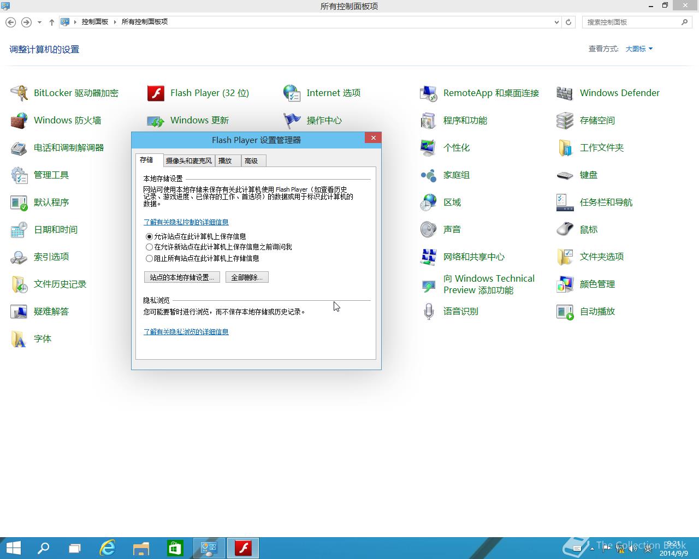This screenshot has width=699, height=559.
Task: Open the Windows 防火墙 icon
Action: (x=19, y=120)
